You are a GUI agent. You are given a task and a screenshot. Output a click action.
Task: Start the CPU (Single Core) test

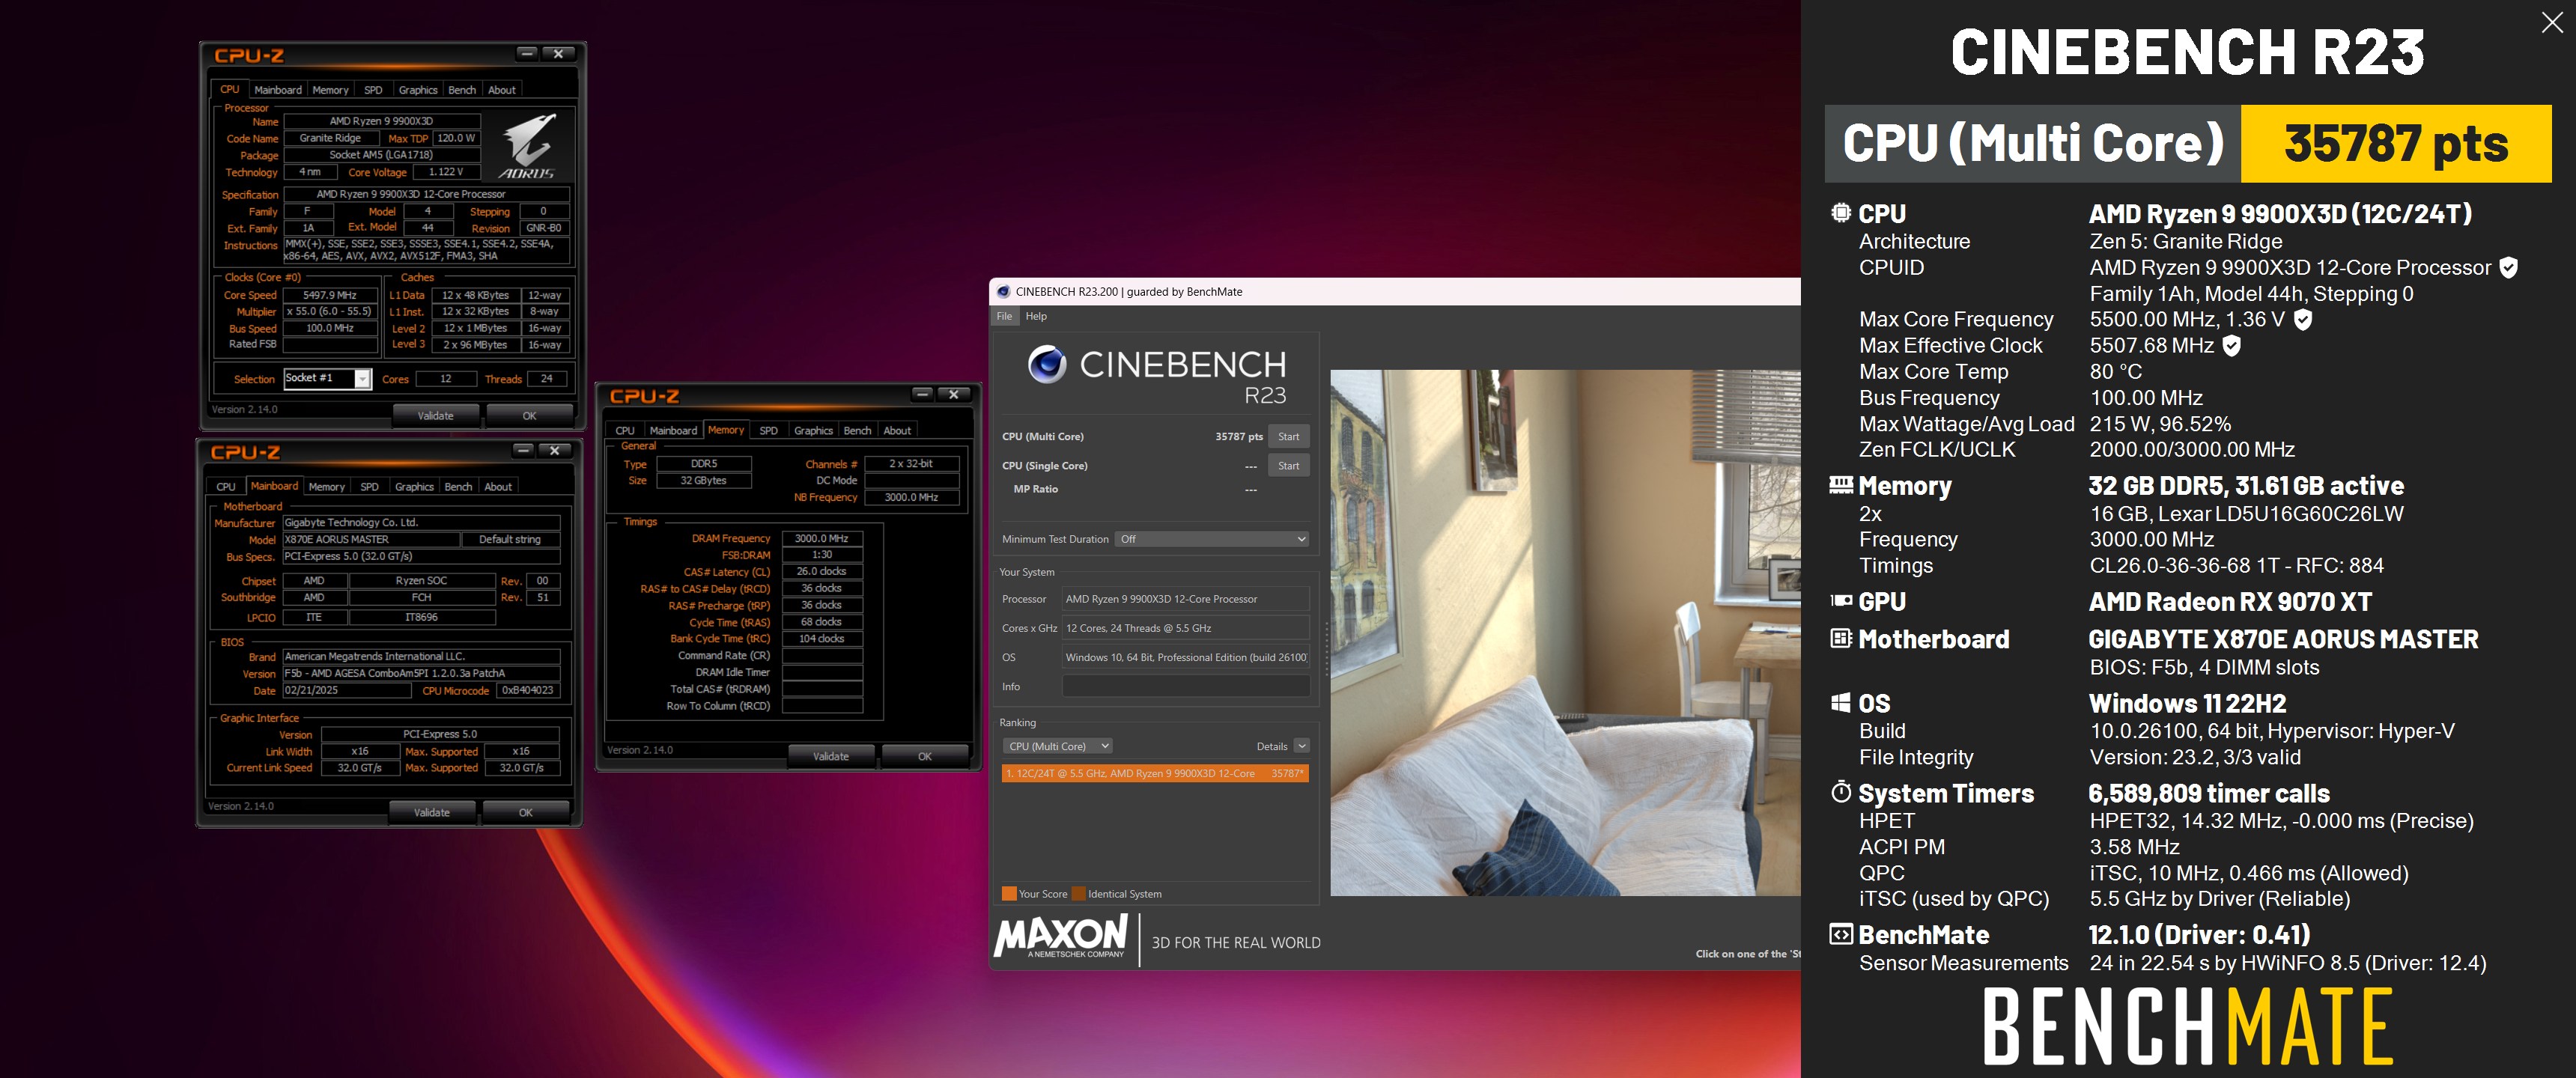point(1288,465)
